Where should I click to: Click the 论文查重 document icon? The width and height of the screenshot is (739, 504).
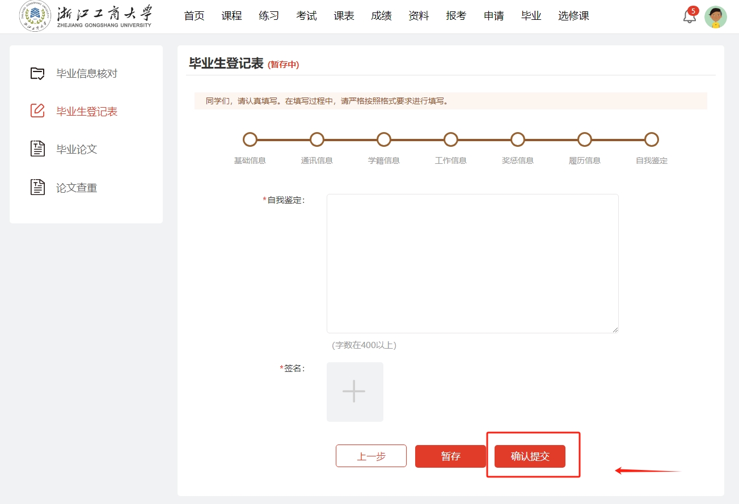coord(37,187)
